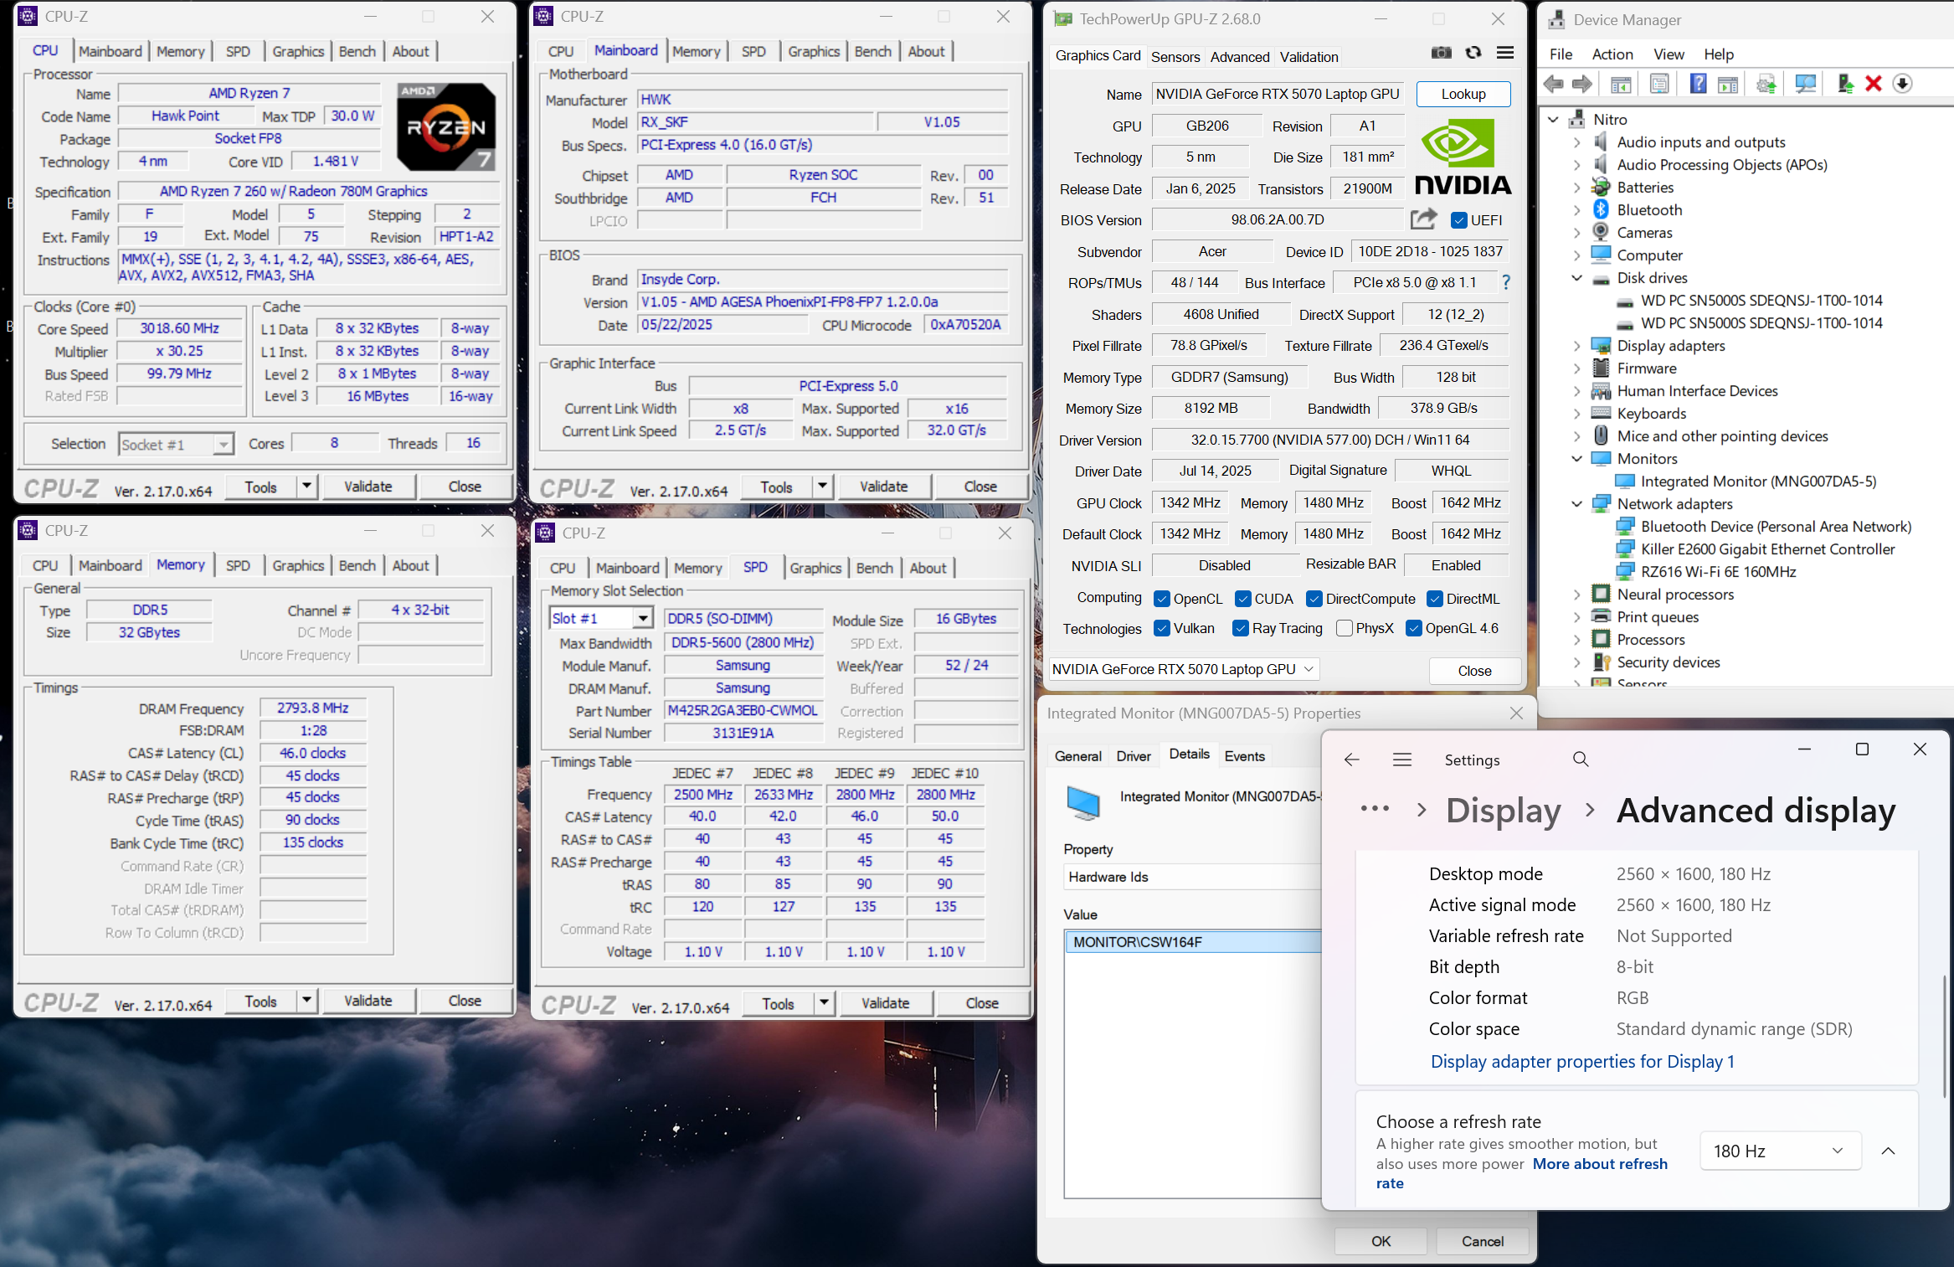1954x1267 pixels.
Task: Toggle the Ray Tracing checkbox
Action: [x=1241, y=628]
